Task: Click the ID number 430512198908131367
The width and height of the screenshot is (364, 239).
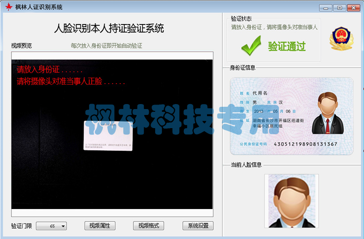Action: pyautogui.click(x=305, y=144)
